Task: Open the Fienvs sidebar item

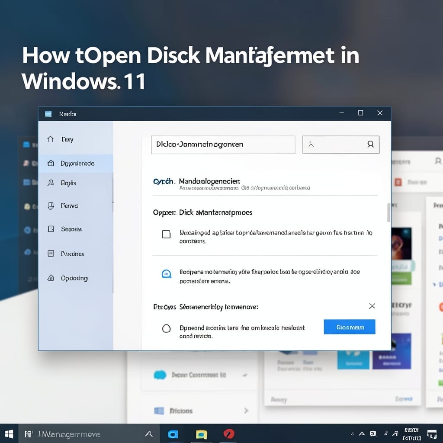Action: point(76,205)
